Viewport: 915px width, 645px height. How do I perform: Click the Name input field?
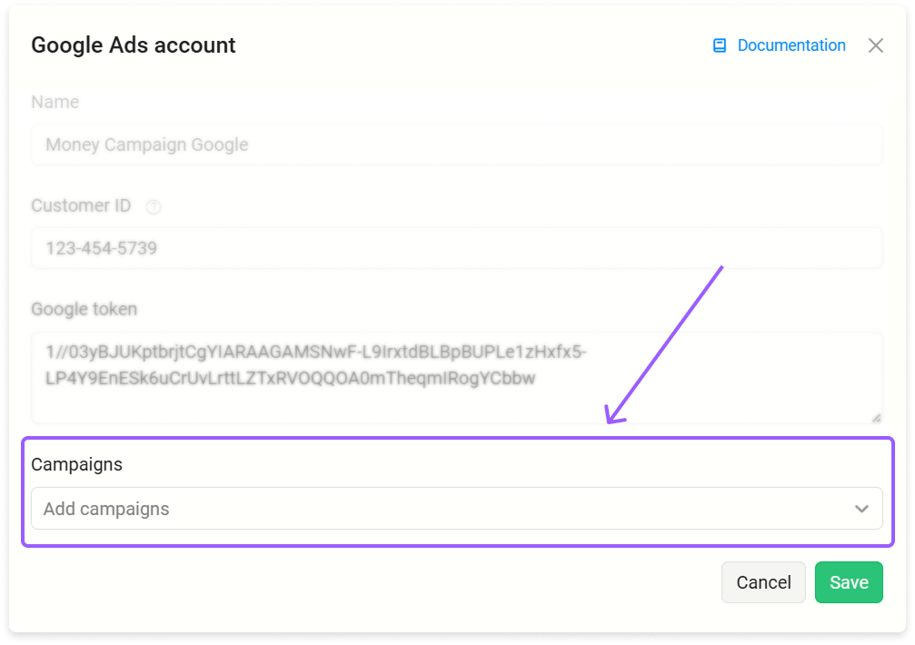(x=456, y=144)
